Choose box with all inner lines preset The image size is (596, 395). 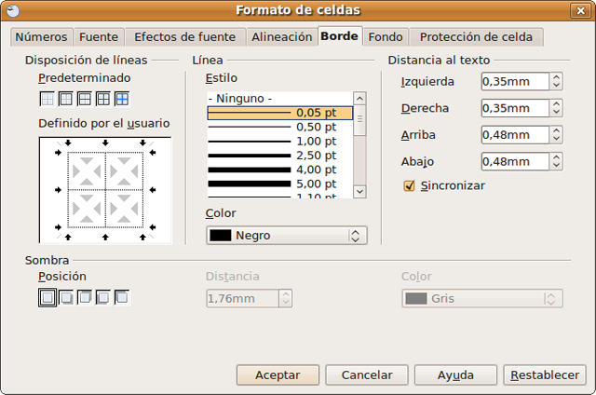click(102, 98)
